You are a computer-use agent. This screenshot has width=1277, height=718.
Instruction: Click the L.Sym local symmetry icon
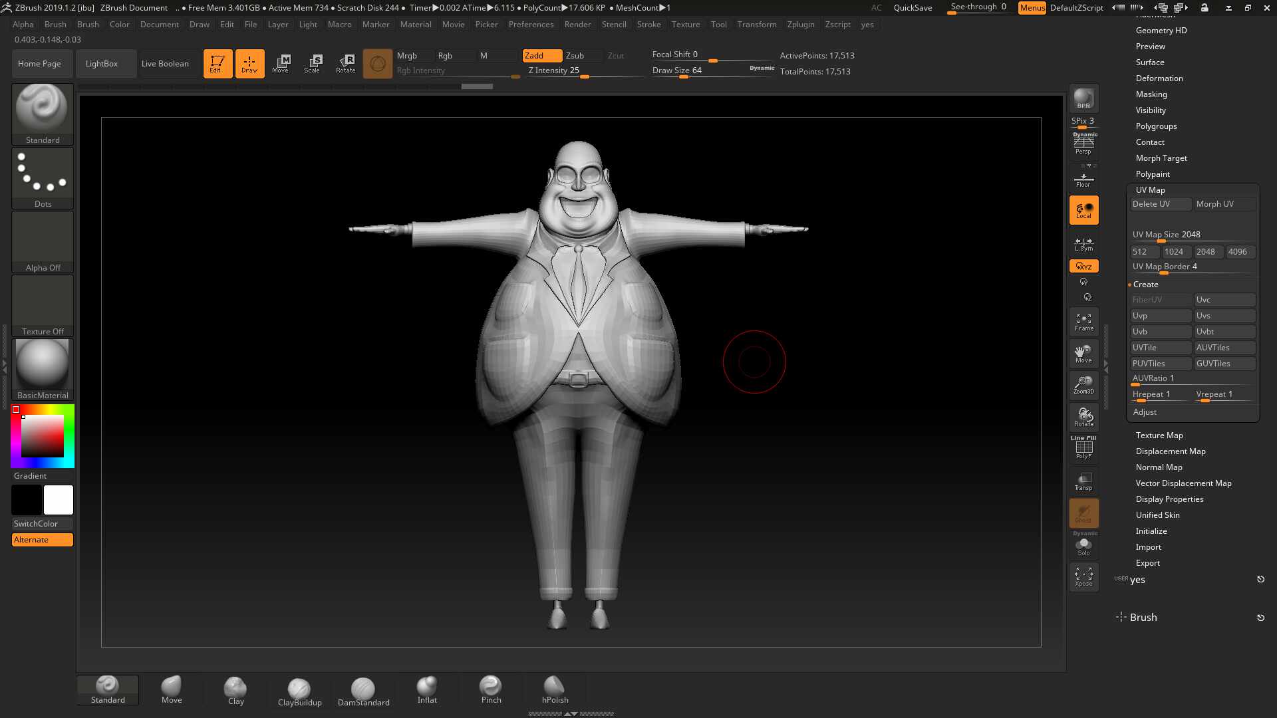point(1083,245)
